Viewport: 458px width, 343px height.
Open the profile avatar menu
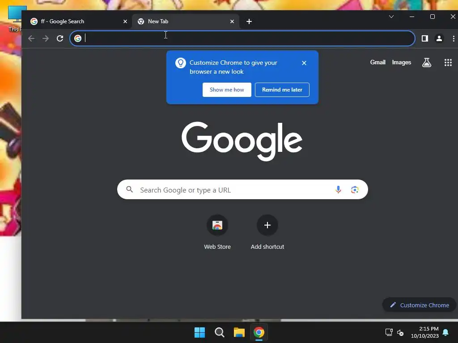pos(439,38)
